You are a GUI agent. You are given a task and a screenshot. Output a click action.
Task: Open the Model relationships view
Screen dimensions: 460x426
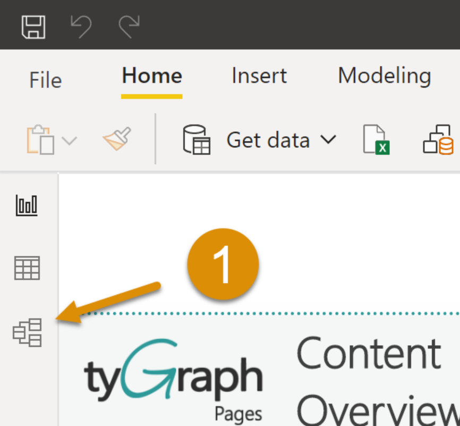(27, 332)
